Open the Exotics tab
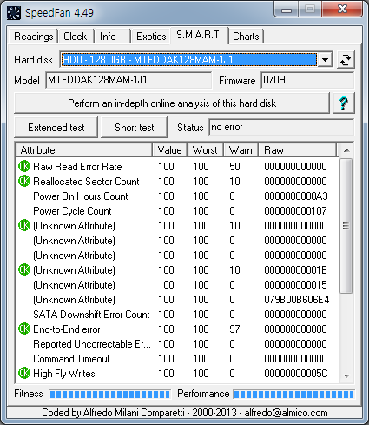 tap(151, 37)
